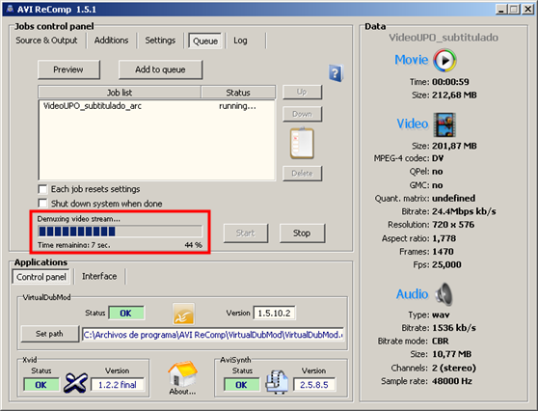The width and height of the screenshot is (538, 411).
Task: Click the VirtualDubMod orange logo icon
Action: coord(183,314)
